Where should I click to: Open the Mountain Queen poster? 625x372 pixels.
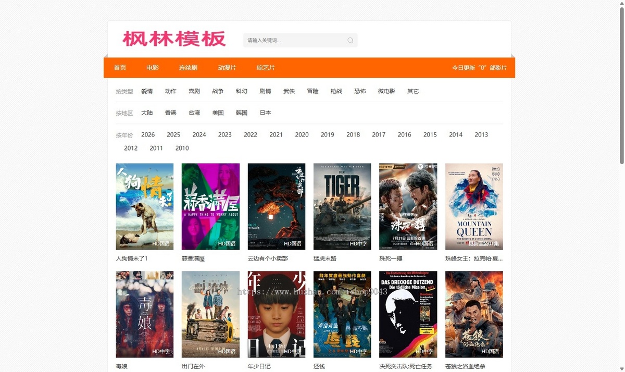click(474, 207)
